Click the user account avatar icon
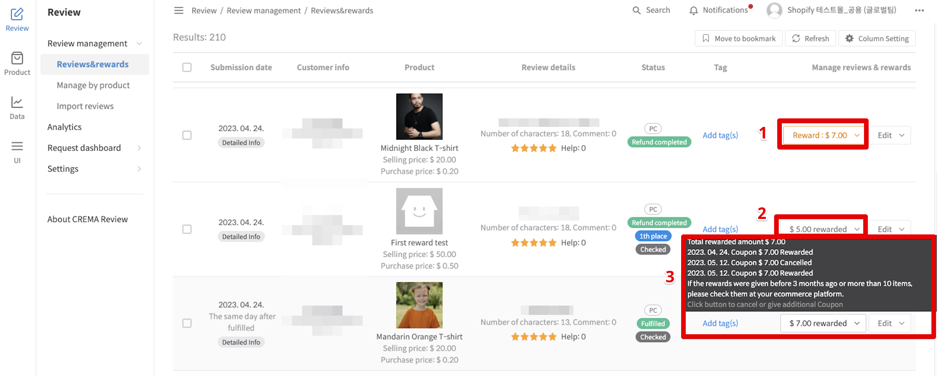 774,10
